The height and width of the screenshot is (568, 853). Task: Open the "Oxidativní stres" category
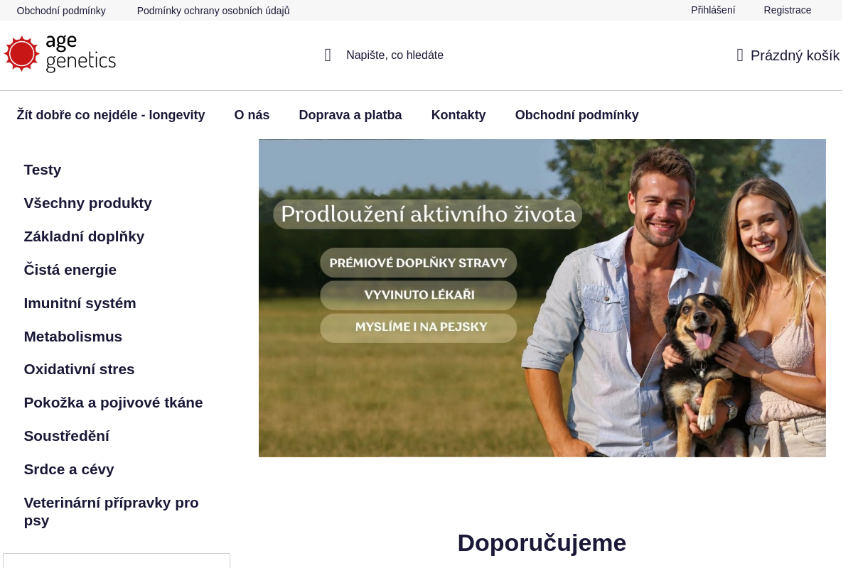[x=79, y=369]
